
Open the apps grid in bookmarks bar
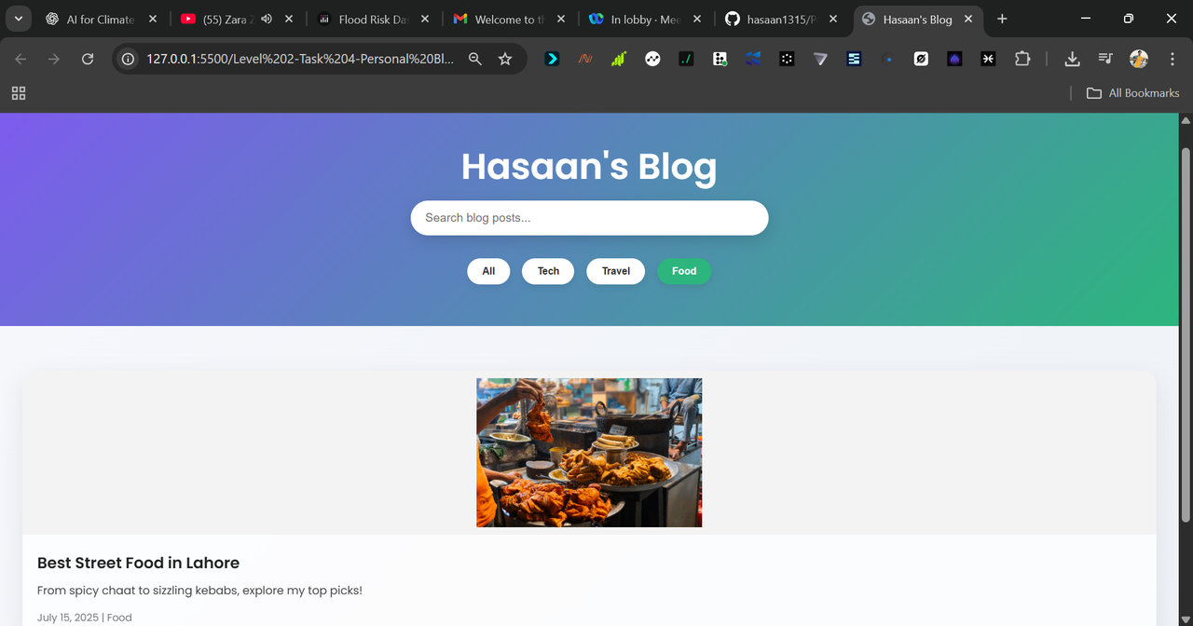[x=19, y=93]
